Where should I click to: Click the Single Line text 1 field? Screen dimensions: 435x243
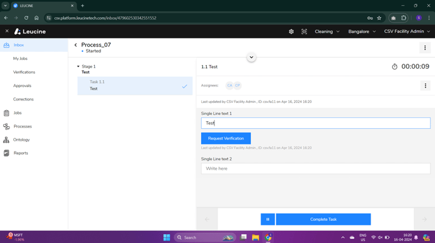coord(316,123)
